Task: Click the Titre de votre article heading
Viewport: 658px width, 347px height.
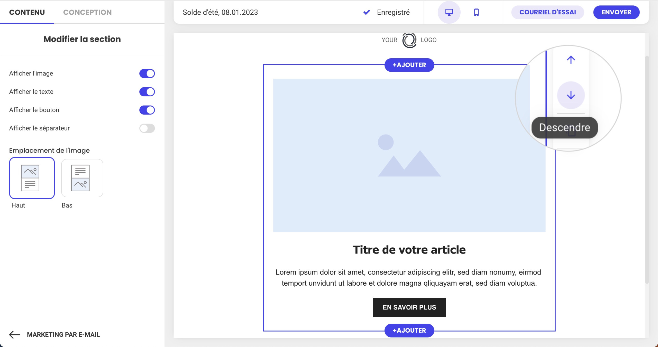Action: (x=409, y=250)
